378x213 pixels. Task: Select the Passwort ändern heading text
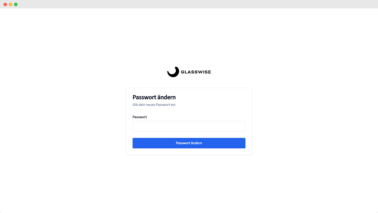coord(154,97)
